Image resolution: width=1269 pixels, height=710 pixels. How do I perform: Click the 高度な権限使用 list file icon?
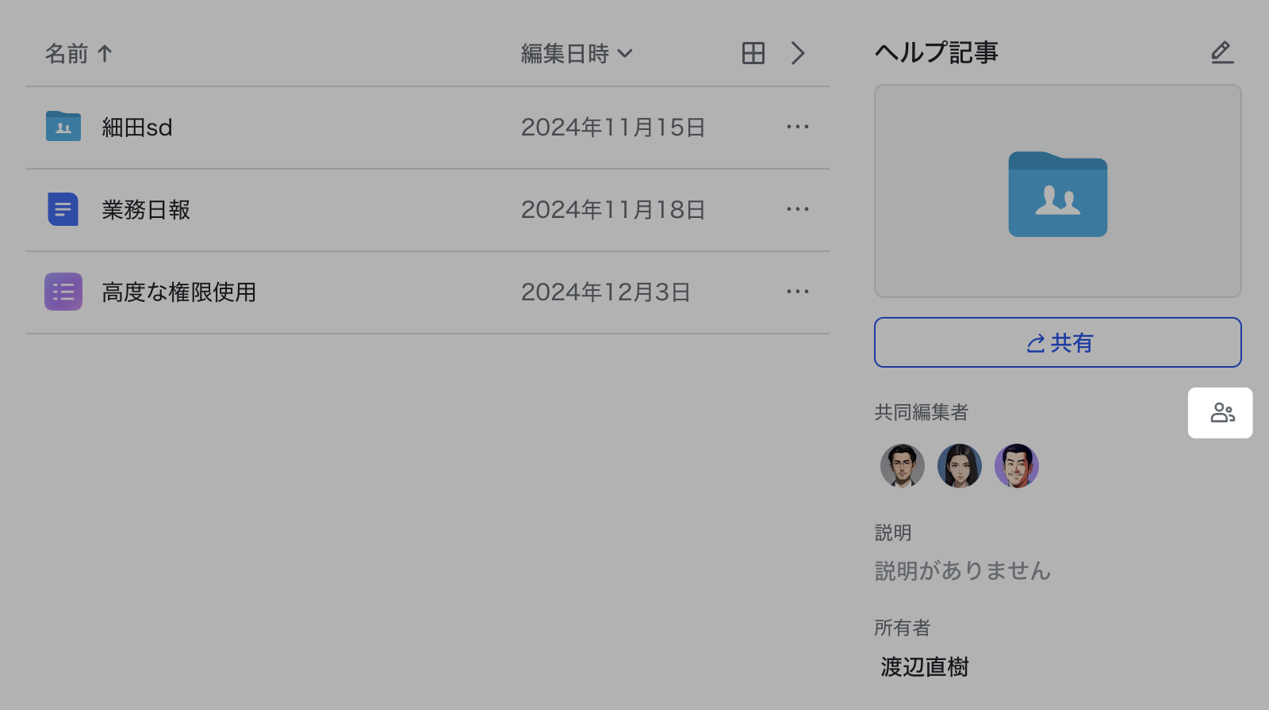(63, 292)
